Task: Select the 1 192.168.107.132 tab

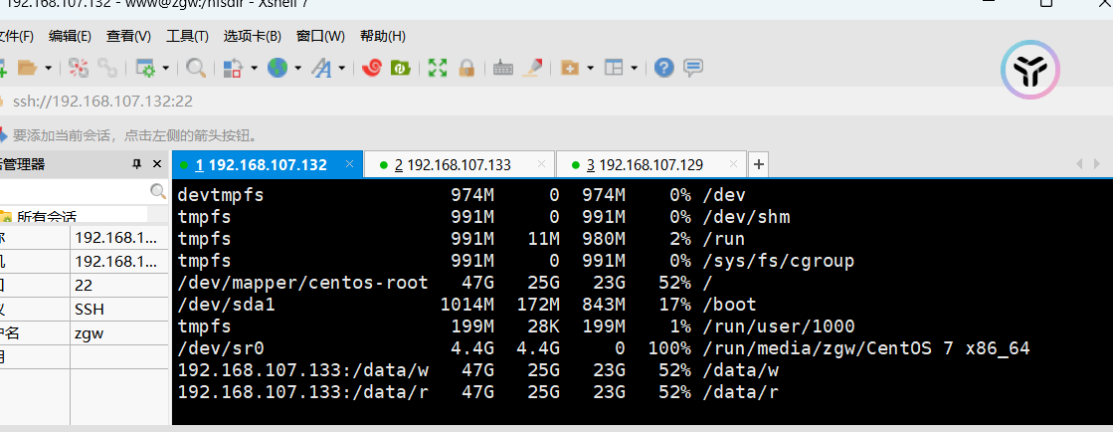Action: pyautogui.click(x=267, y=165)
